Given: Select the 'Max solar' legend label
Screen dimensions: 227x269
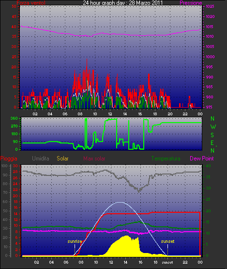Looking at the screenshot, I should click(x=94, y=158).
